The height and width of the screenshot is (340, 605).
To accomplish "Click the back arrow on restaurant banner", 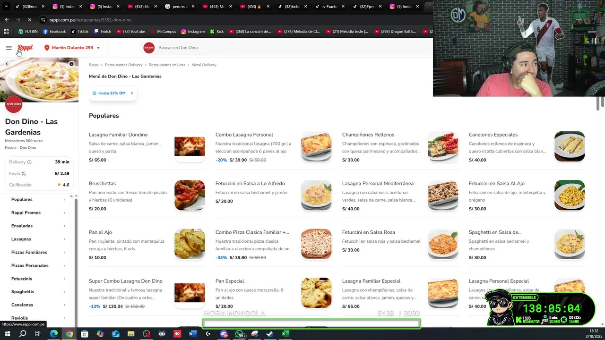I will [x=7, y=64].
